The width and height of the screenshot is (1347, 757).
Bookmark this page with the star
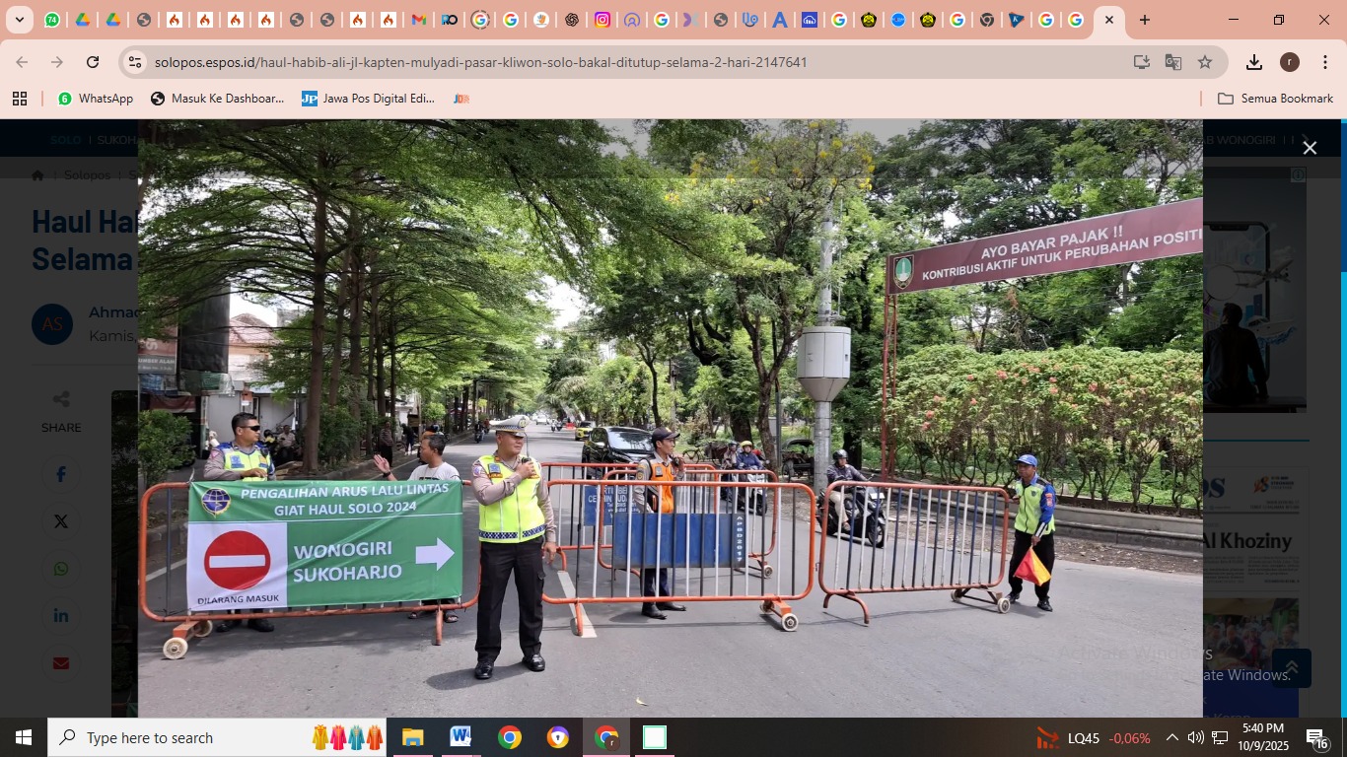click(x=1205, y=62)
